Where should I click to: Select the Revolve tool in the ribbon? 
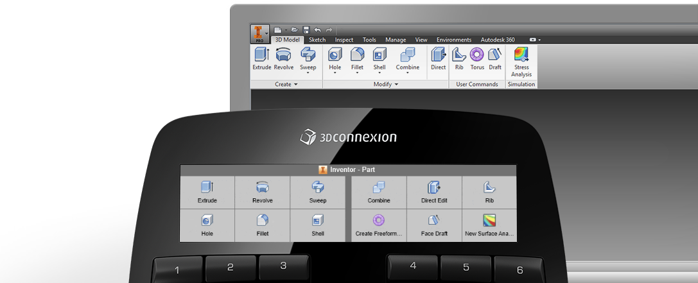[284, 59]
